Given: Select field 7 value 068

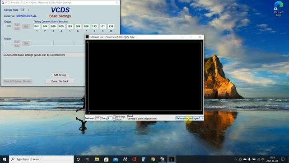Looking at the screenshot, I should (x=86, y=26).
